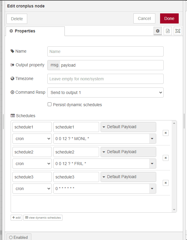Click the Delete button
The height and width of the screenshot is (240, 187).
click(17, 19)
